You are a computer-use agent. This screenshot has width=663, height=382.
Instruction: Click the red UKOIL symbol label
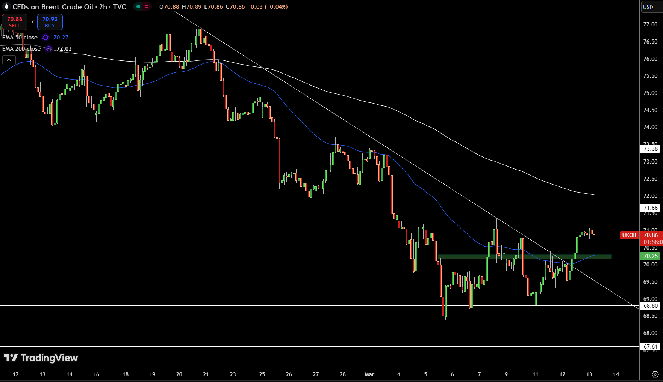(630, 235)
